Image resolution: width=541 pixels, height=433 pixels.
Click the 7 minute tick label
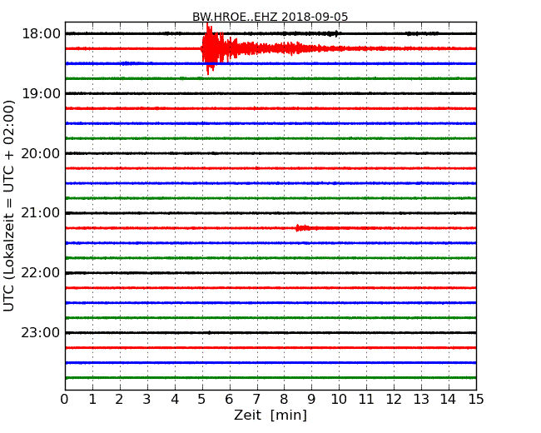[x=257, y=400]
